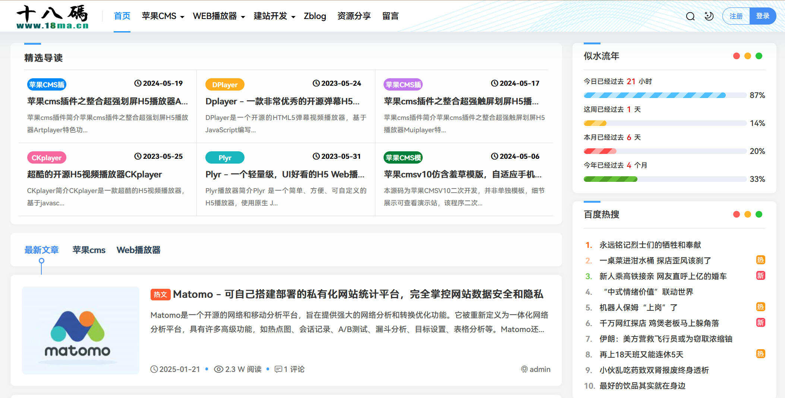785x398 pixels.
Task: Click the red dot in 似水流年 panel
Action: [x=736, y=56]
